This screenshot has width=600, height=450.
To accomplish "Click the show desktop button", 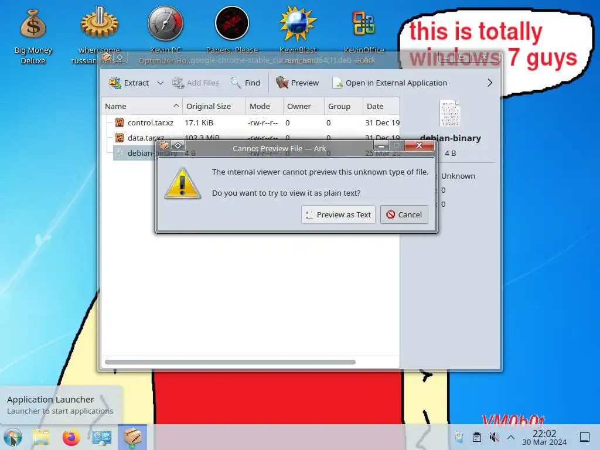I will coord(585,437).
